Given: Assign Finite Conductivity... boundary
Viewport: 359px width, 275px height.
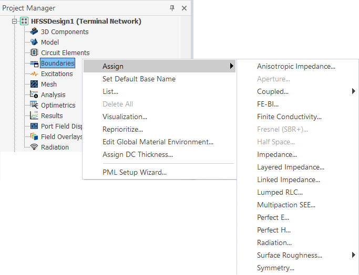Looking at the screenshot, I should click(289, 117).
